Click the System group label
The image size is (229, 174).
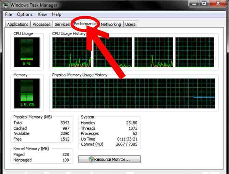click(87, 117)
